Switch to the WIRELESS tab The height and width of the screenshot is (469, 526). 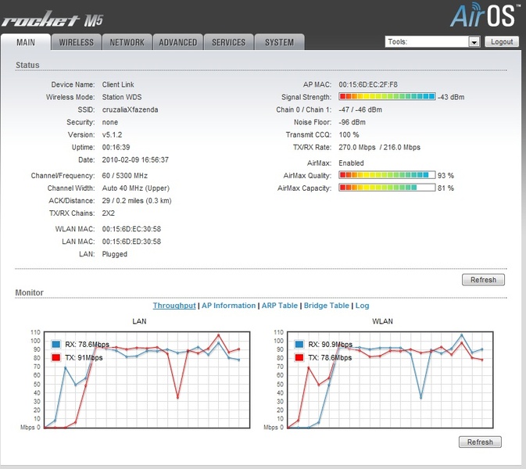tap(77, 42)
